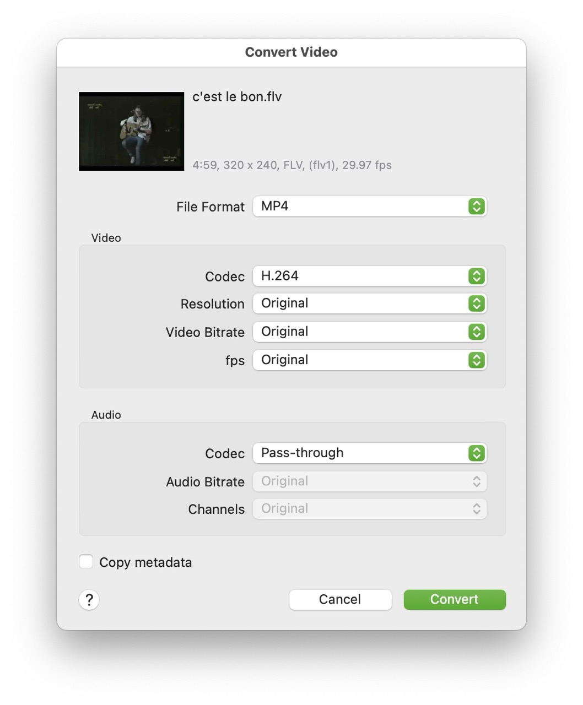Image resolution: width=583 pixels, height=705 pixels.
Task: Enable the Copy metadata checkbox
Action: (x=85, y=561)
